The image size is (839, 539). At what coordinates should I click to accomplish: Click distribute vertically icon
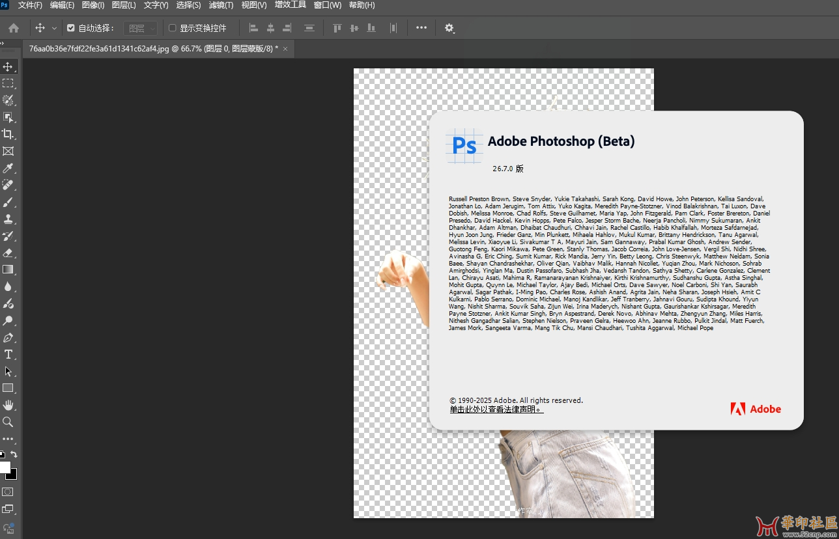(x=309, y=28)
